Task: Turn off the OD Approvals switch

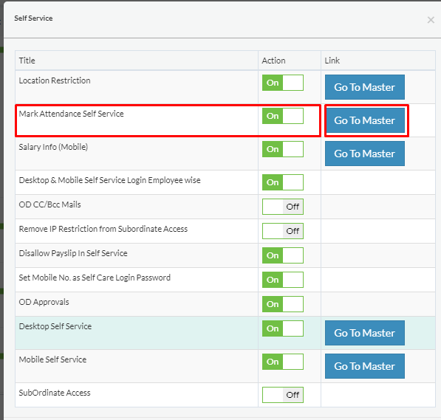Action: tap(283, 304)
